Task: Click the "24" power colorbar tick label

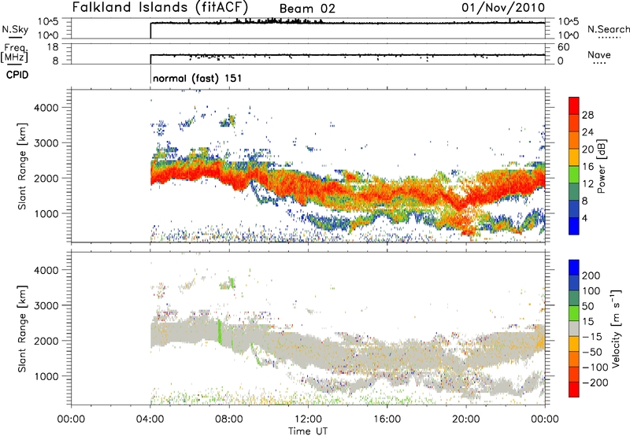Action: tap(587, 132)
